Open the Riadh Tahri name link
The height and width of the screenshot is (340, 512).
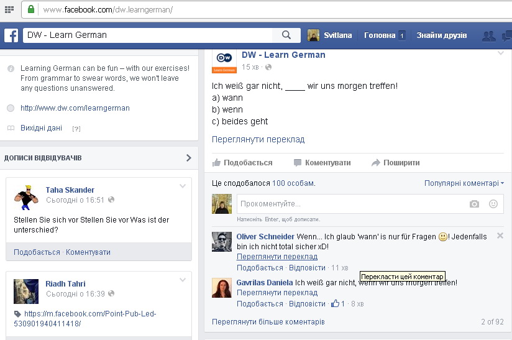coord(65,284)
